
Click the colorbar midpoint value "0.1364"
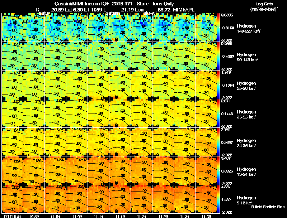(228, 85)
